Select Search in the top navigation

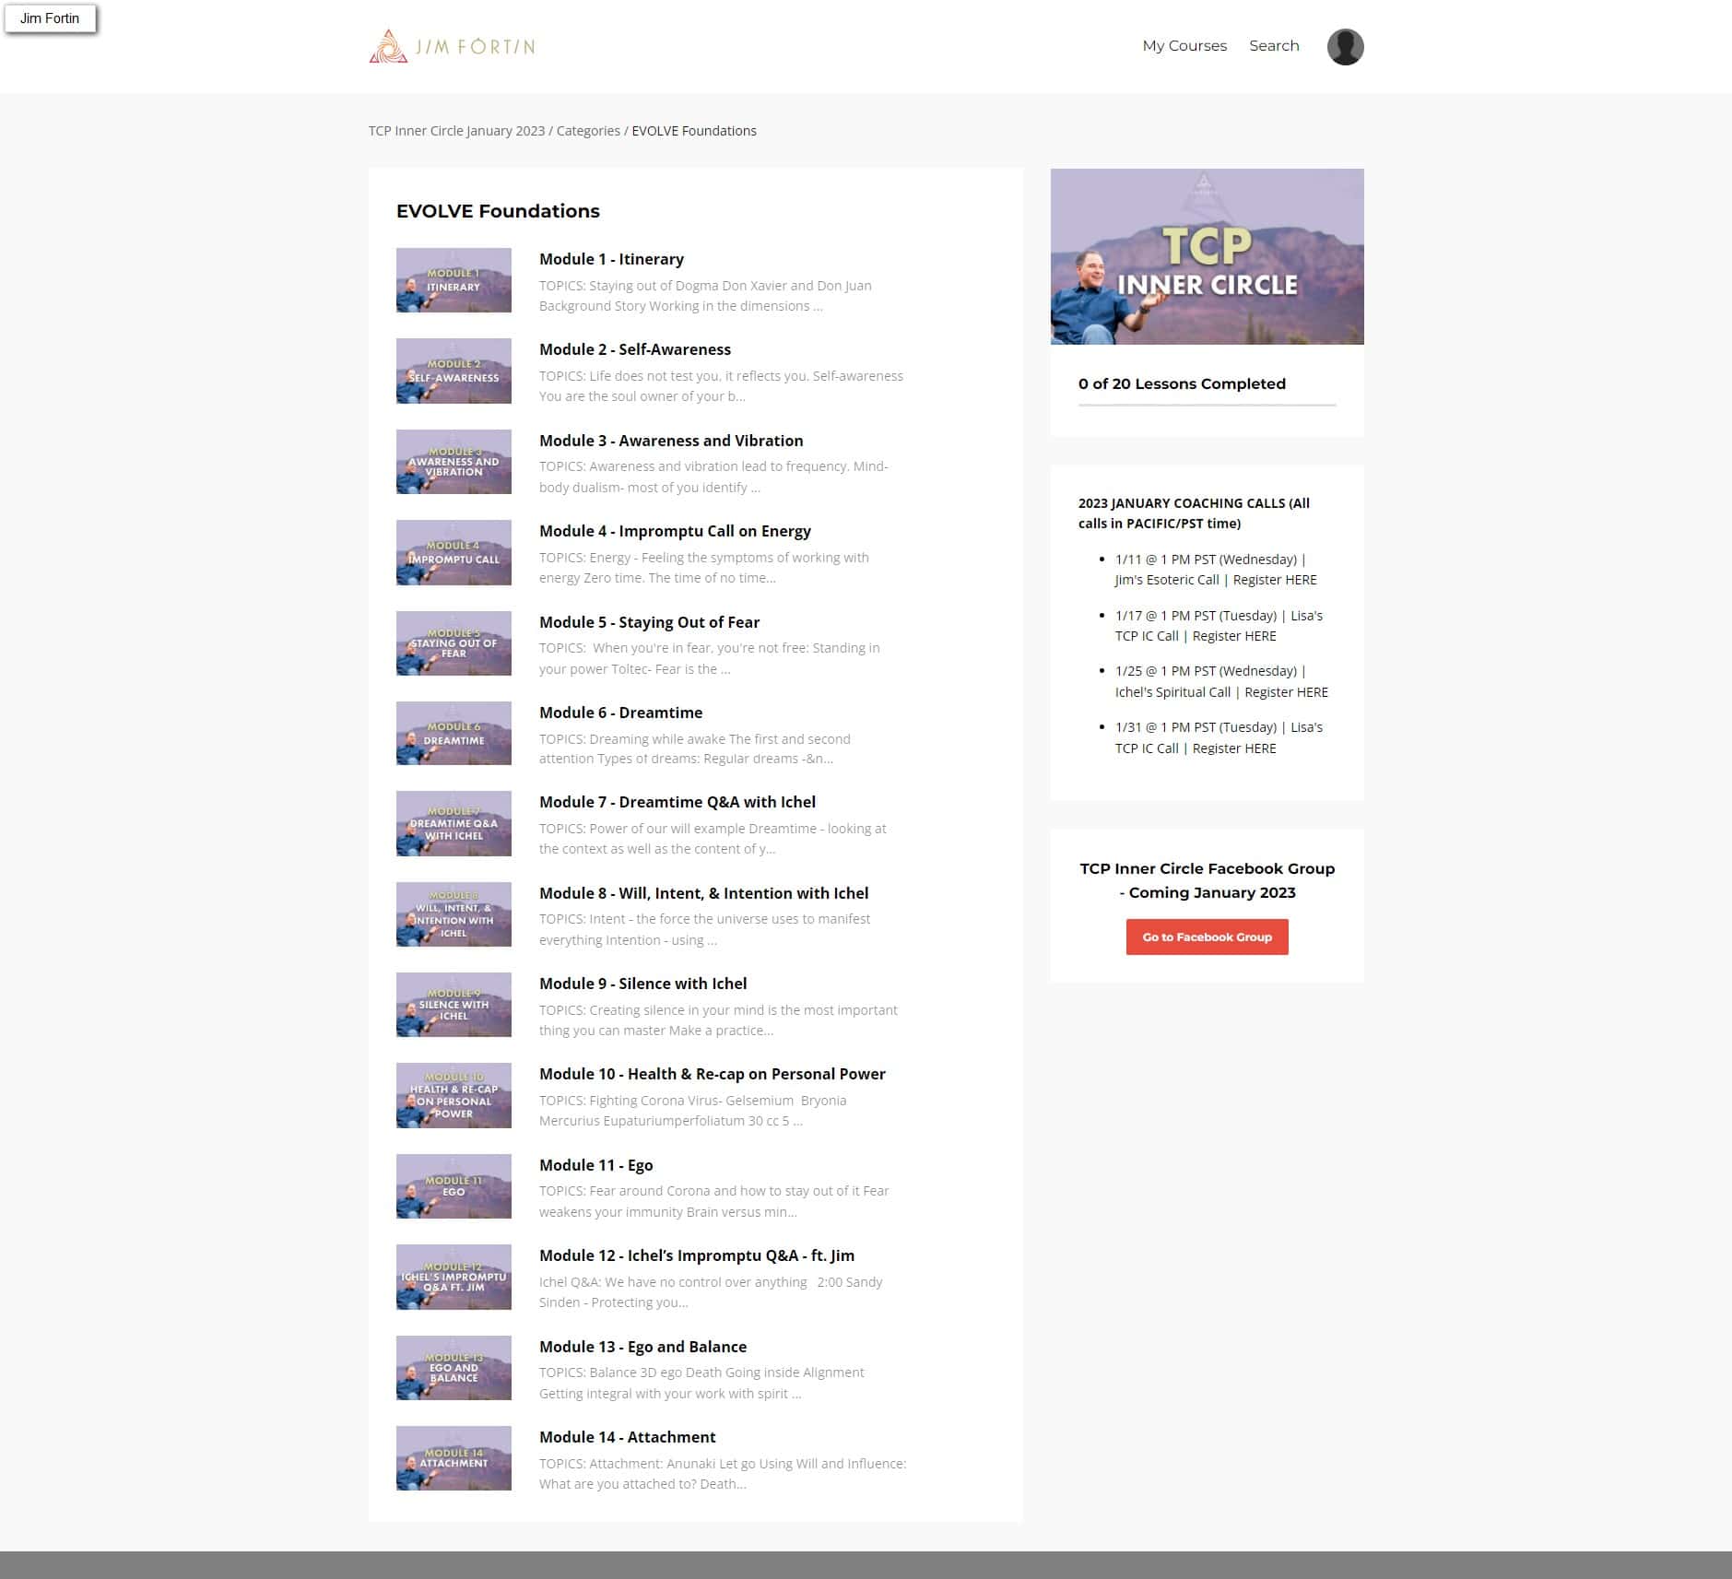pos(1273,46)
